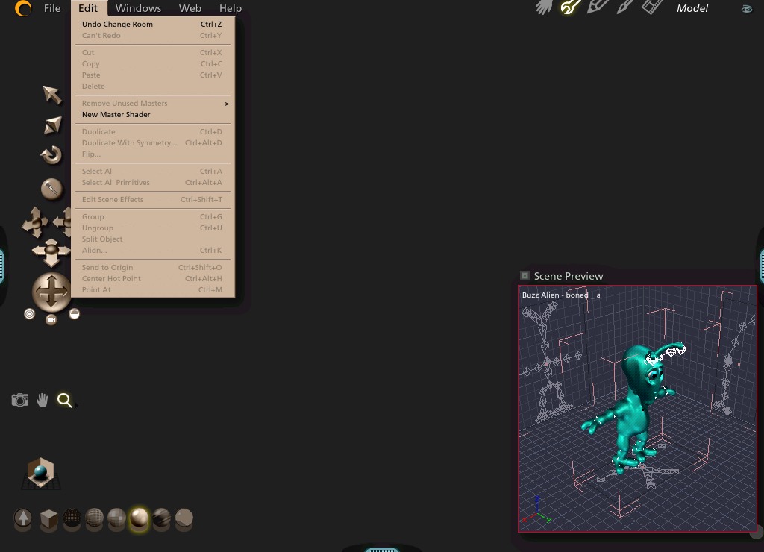Click the half-filled circle icon

click(74, 314)
